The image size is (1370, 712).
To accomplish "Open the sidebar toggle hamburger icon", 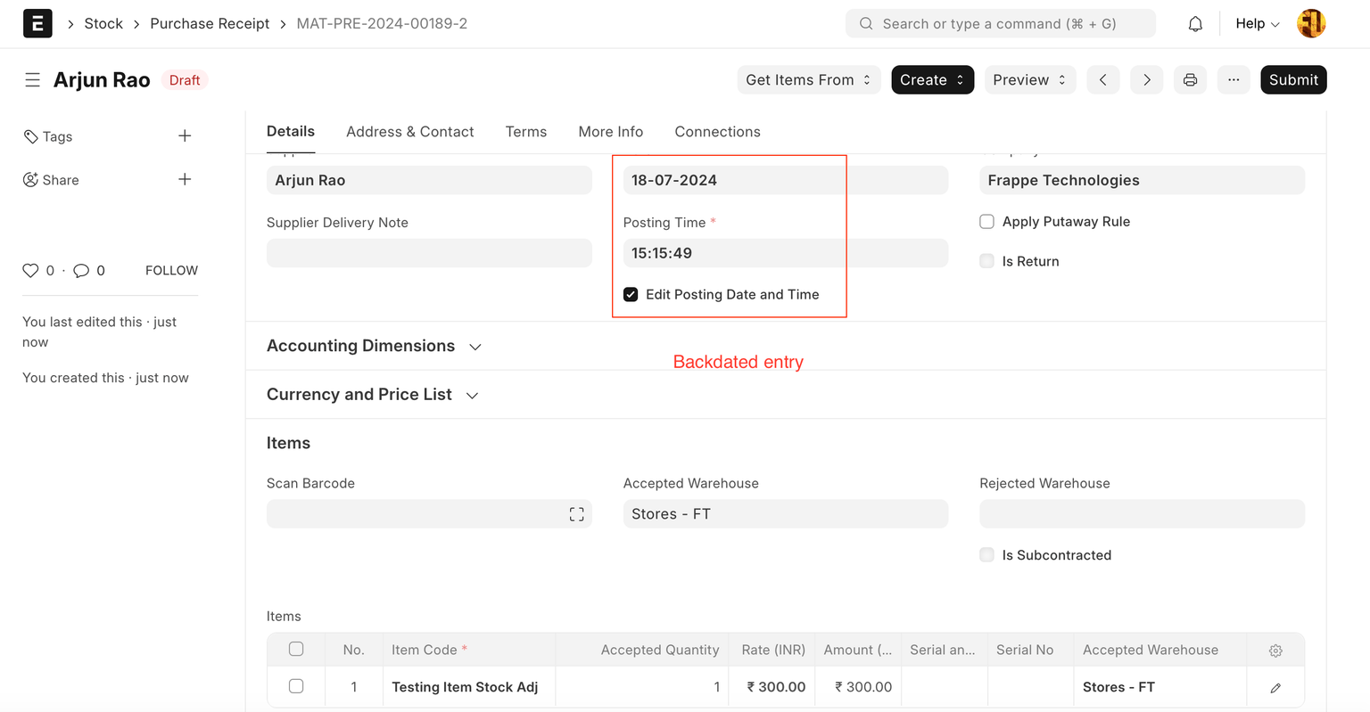I will click(x=32, y=79).
